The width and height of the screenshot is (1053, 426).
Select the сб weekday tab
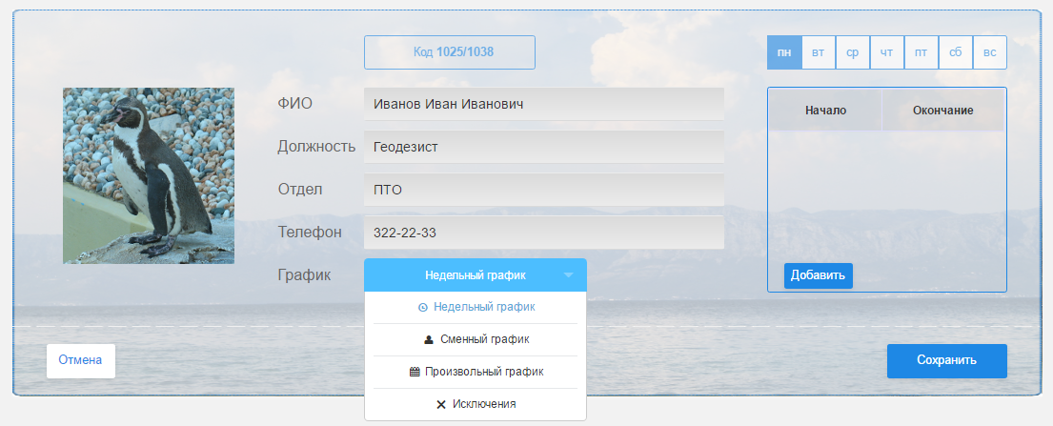[x=956, y=52]
